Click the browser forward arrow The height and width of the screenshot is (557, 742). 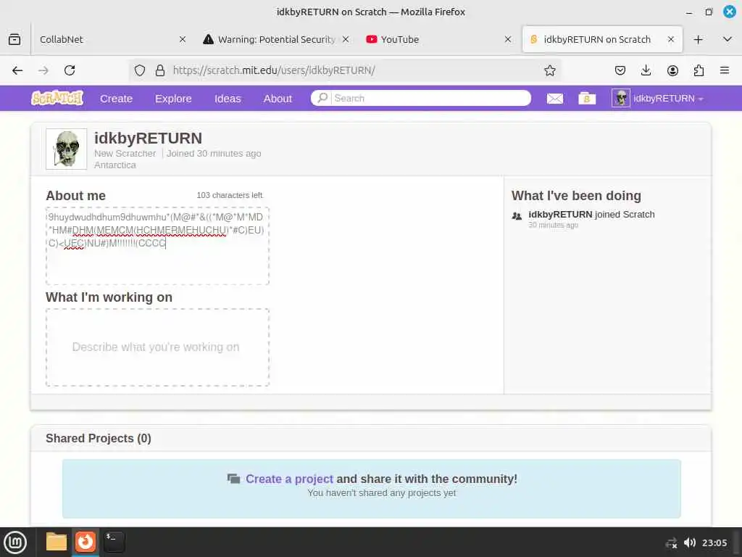click(x=43, y=70)
